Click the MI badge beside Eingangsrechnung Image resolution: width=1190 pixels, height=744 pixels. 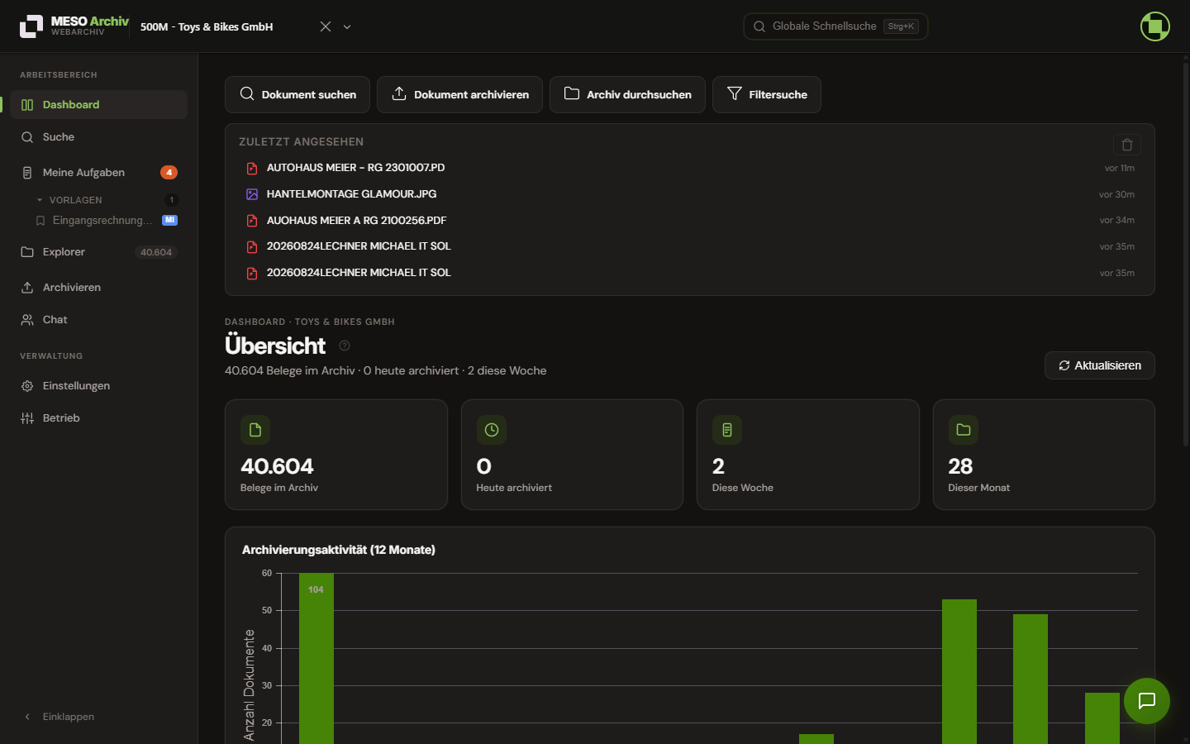click(170, 220)
